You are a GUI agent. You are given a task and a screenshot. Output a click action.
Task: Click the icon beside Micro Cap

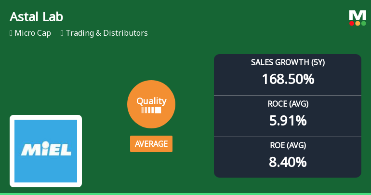click(11, 33)
